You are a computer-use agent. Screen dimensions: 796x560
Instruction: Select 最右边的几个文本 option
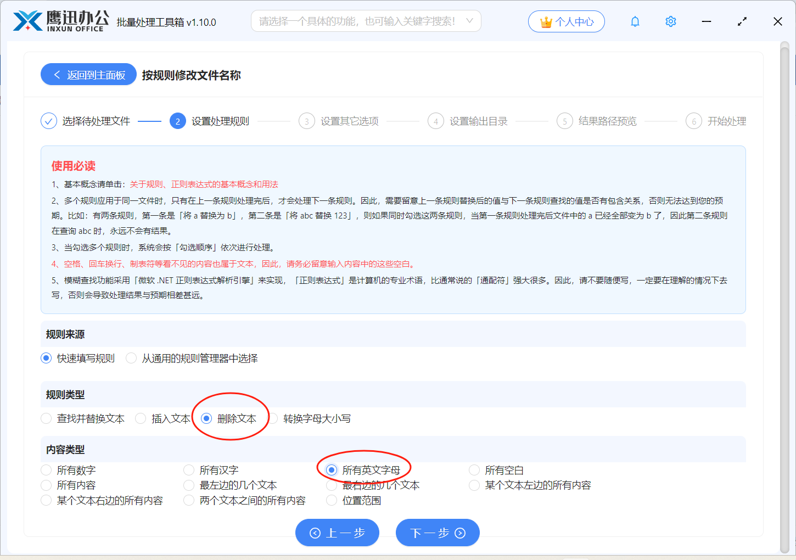(x=373, y=485)
